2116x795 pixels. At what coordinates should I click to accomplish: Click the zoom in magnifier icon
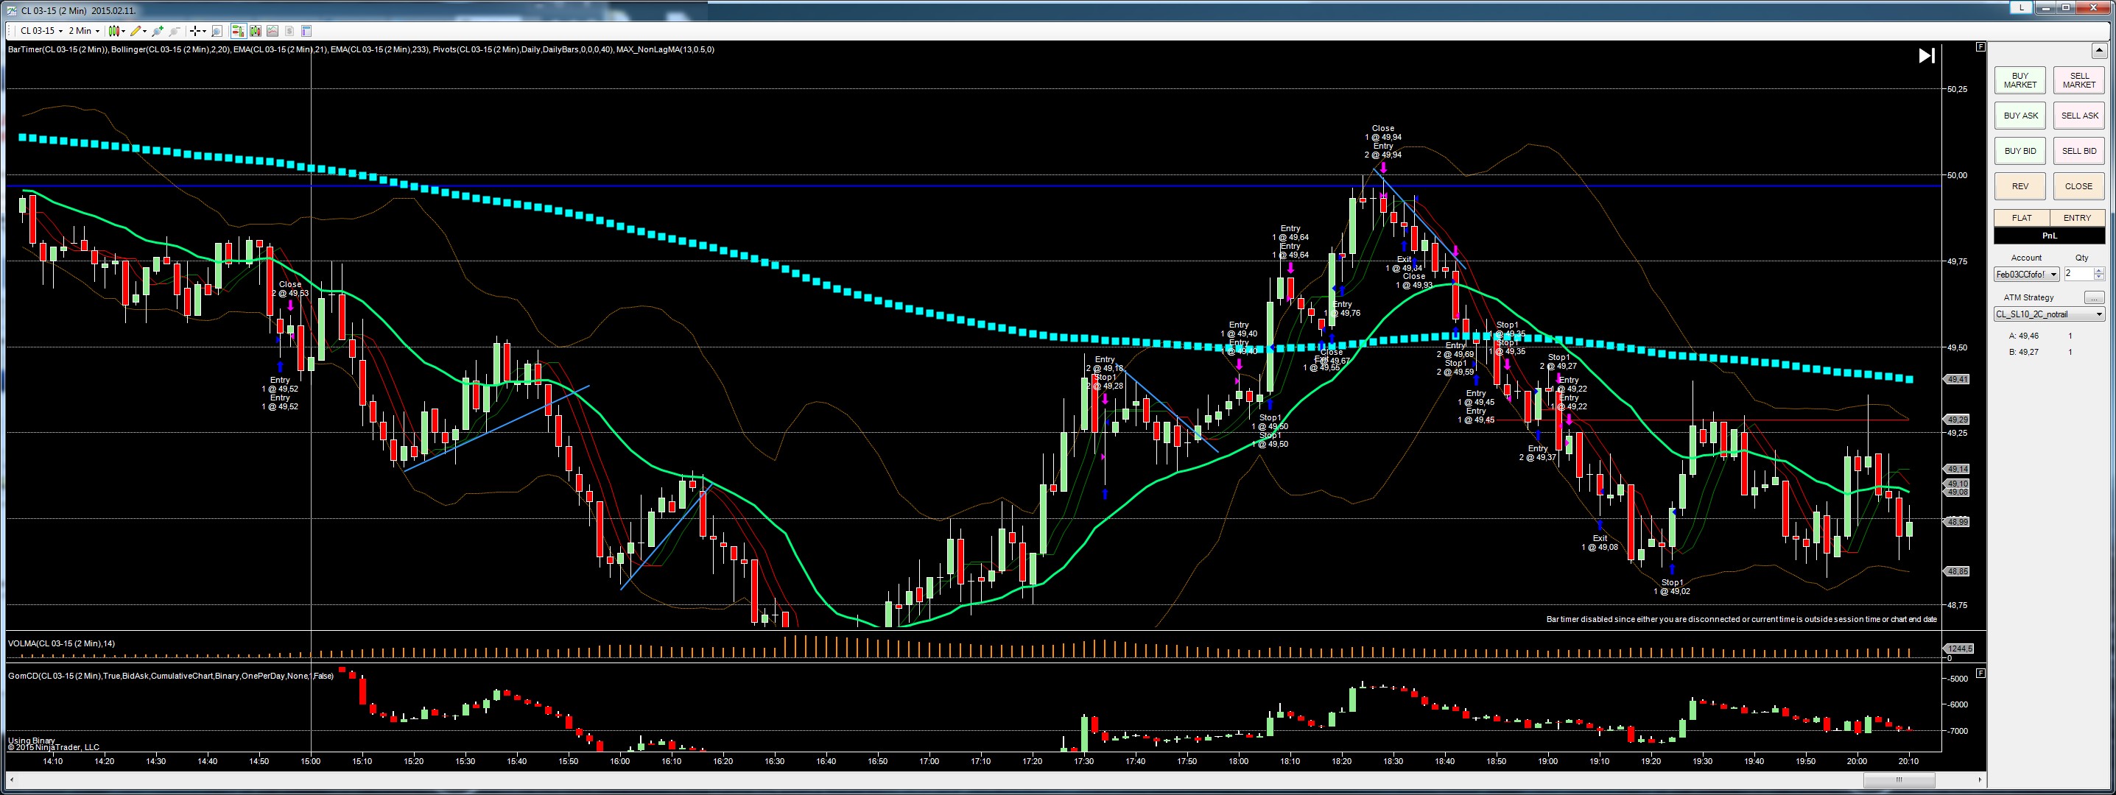click(x=157, y=31)
